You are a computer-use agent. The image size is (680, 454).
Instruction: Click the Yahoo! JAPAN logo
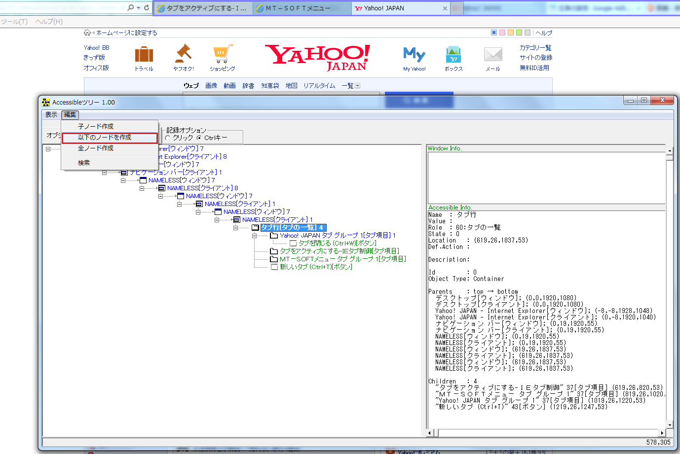[x=317, y=57]
